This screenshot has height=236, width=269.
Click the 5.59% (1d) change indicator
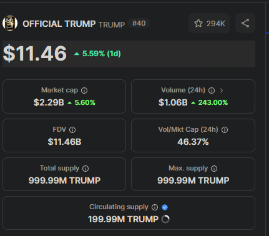pos(97,54)
